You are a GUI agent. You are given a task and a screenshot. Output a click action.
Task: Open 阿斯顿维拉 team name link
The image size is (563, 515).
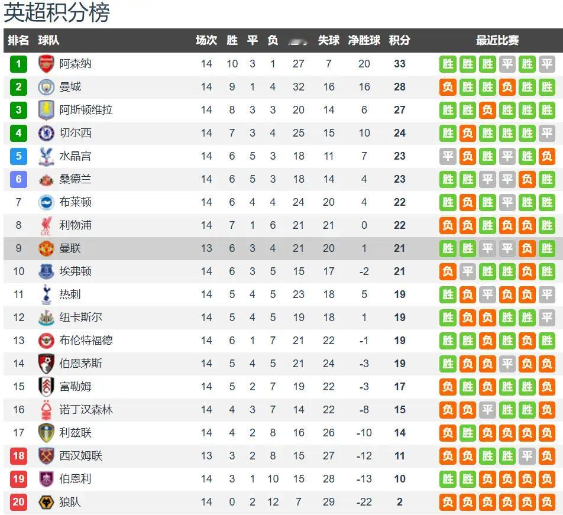pos(86,110)
